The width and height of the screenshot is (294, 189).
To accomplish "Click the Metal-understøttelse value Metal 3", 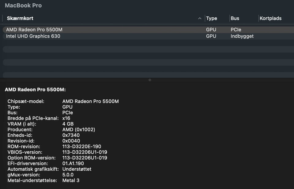I will coord(71,180).
